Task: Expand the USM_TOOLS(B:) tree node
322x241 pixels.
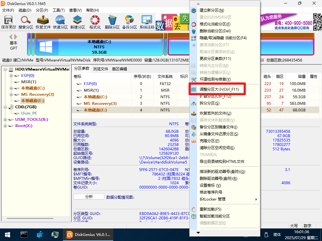Action: 5,120
